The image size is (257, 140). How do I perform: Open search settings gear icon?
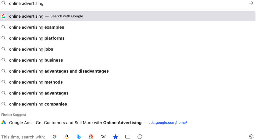(251, 137)
